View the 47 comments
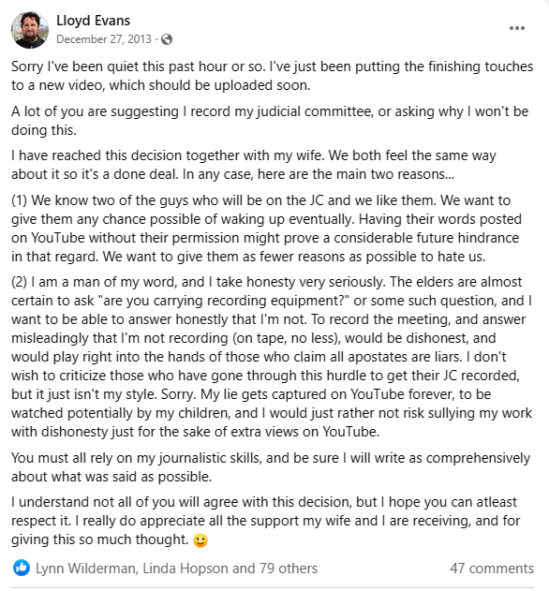Viewport: 549px width, 591px height. point(492,569)
